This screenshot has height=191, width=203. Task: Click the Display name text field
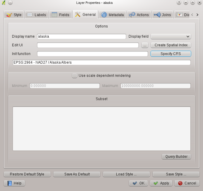coord(81,36)
